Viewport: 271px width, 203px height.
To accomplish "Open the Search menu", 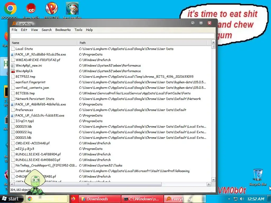I will (47, 30).
